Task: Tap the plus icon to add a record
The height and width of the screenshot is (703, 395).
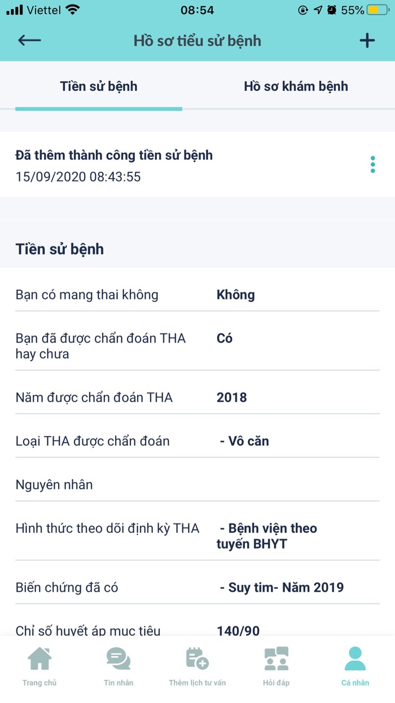Action: [367, 40]
